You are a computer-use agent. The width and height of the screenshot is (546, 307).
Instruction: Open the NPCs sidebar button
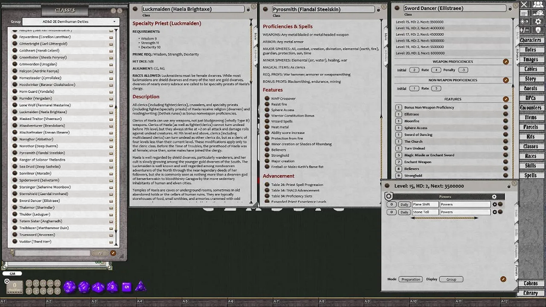point(530,98)
